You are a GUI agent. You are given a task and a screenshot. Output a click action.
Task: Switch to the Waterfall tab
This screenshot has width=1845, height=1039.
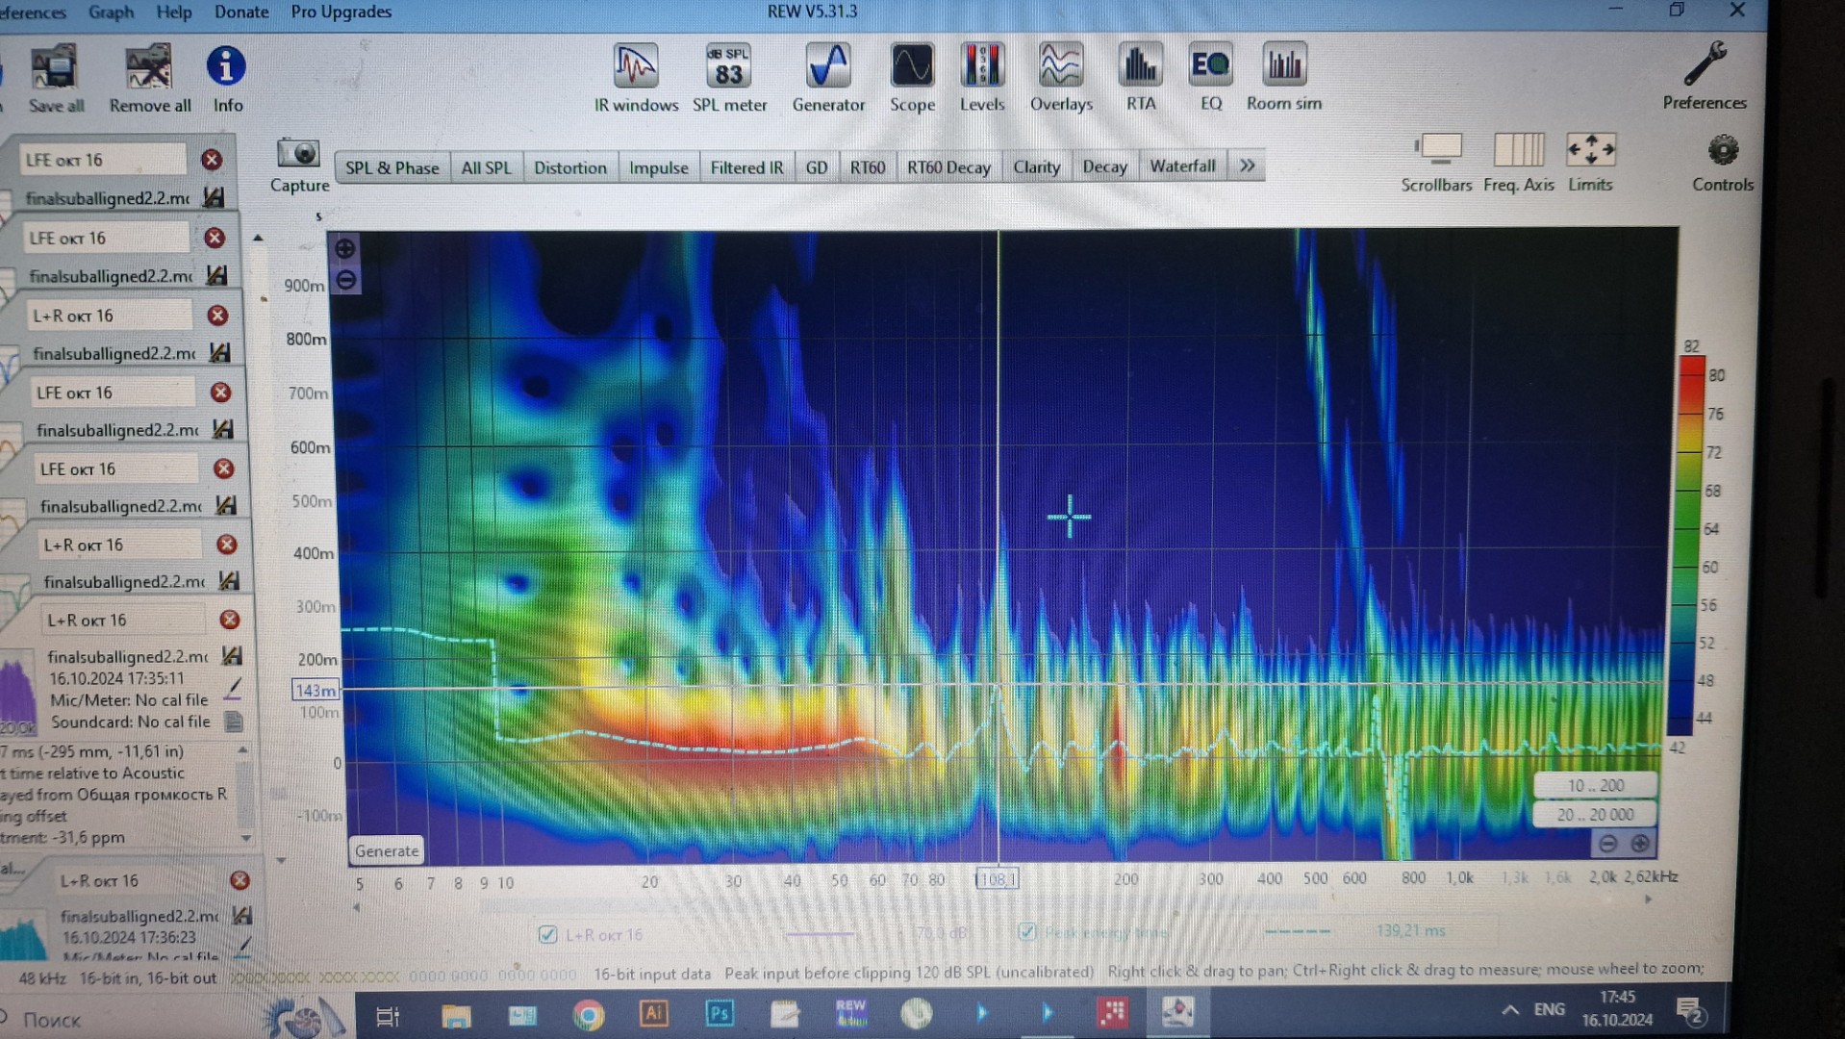click(1182, 166)
